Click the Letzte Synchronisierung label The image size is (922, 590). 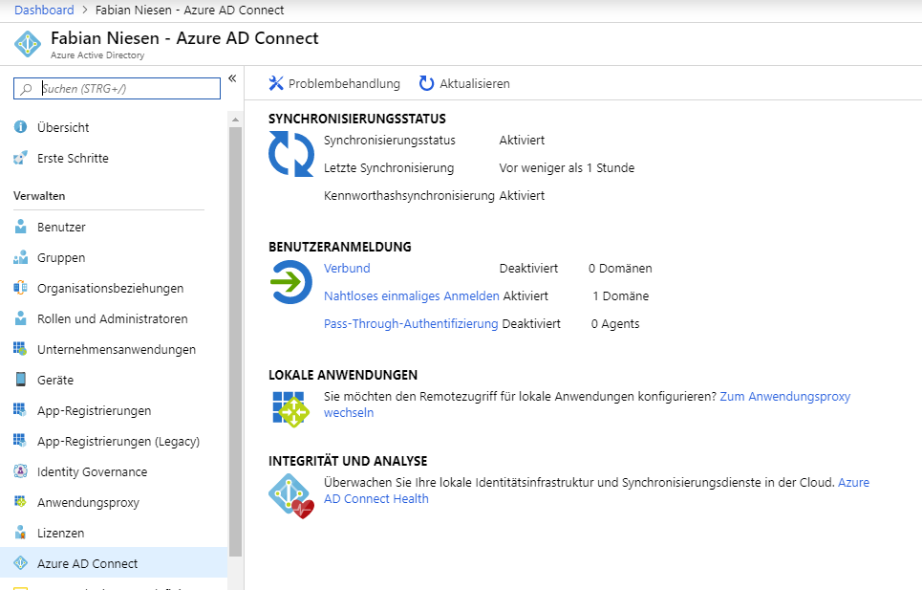(x=389, y=167)
